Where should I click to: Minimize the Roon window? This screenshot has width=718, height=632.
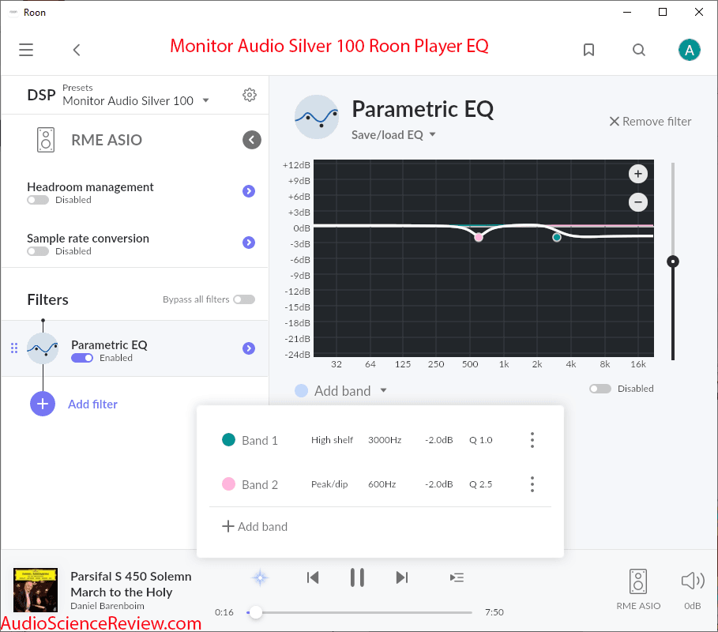[627, 12]
